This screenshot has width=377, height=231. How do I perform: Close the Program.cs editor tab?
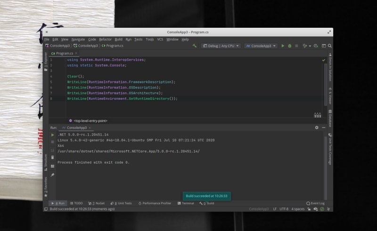click(76, 53)
